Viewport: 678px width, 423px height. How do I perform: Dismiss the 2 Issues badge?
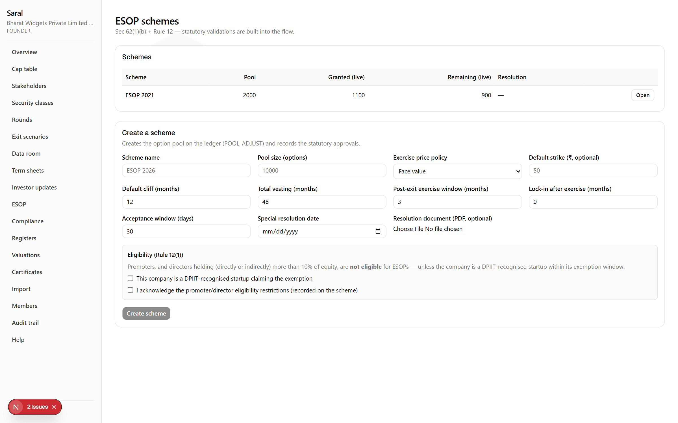(x=54, y=407)
